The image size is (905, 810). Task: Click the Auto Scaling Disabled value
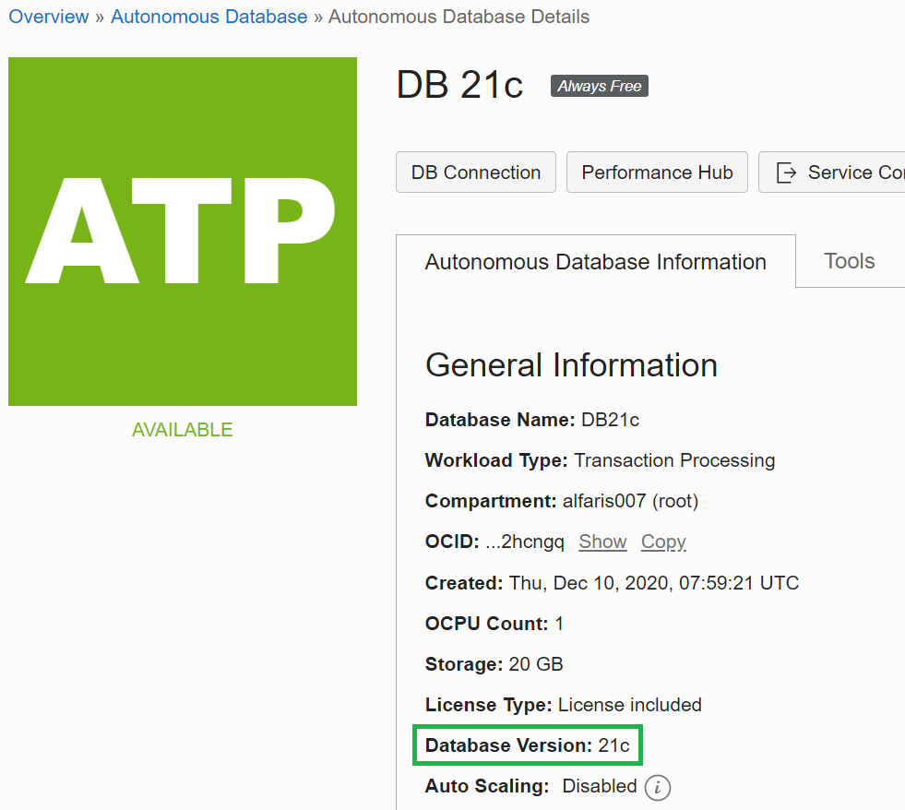[x=600, y=786]
